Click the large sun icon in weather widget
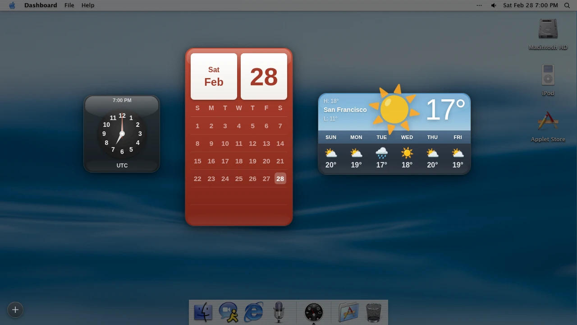The image size is (577, 325). 394,109
